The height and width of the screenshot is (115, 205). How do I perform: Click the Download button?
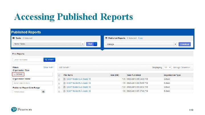click(184, 44)
